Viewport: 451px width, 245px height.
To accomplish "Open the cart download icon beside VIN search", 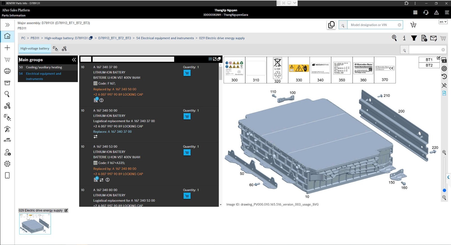I will [x=413, y=25].
